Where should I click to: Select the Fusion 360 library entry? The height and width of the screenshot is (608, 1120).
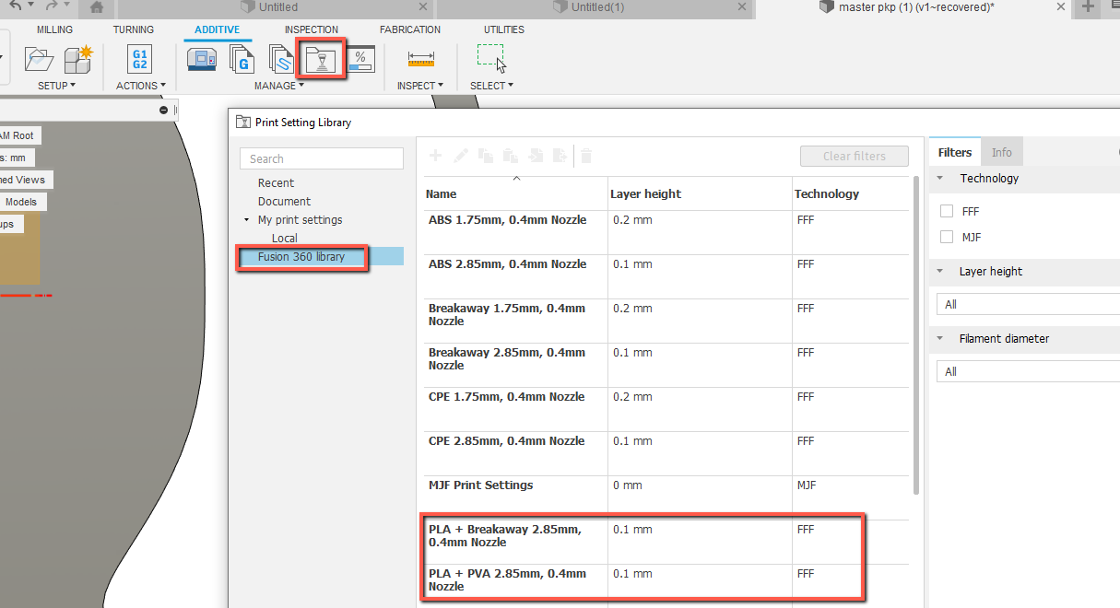pyautogui.click(x=301, y=257)
